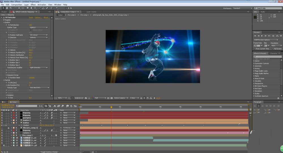The image size is (283, 153).
Task: Open the File menu
Action: 2,5
